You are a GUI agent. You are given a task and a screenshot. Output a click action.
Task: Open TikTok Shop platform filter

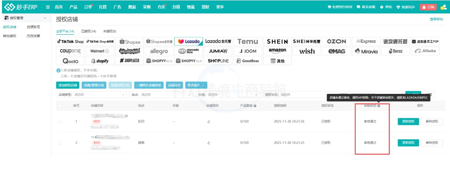[70, 42]
